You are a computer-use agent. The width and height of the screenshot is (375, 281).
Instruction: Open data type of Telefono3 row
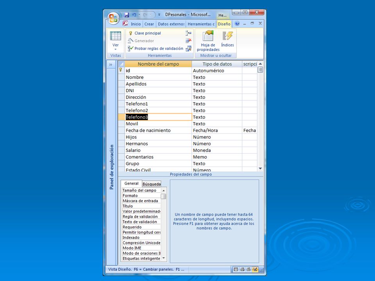tap(217, 117)
